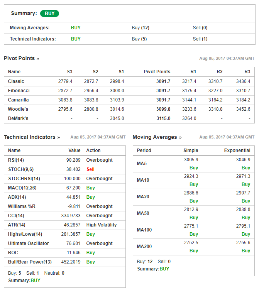
Task: Click the RSI(14) indicator name
Action: tap(16, 160)
